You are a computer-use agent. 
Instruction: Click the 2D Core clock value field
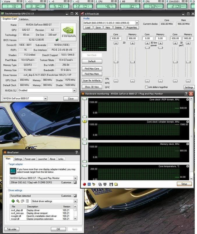116,38
